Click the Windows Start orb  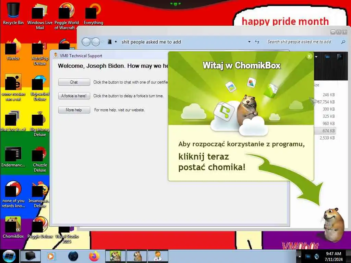tap(9, 256)
